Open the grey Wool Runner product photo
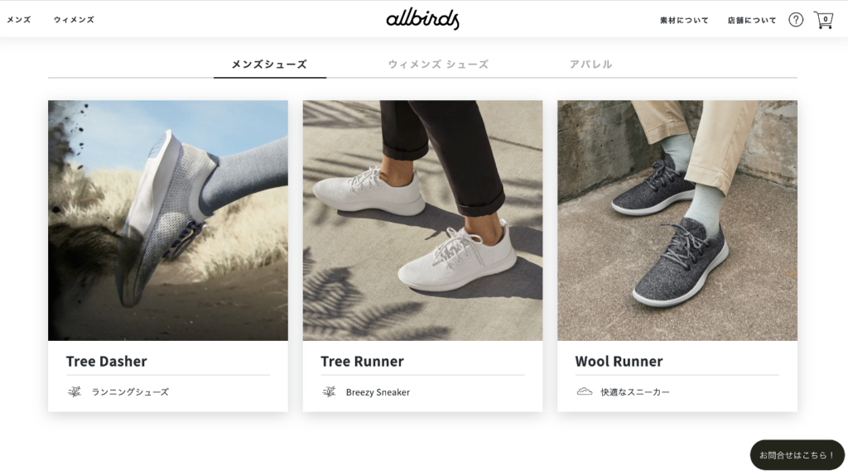The image size is (848, 475). [x=677, y=220]
